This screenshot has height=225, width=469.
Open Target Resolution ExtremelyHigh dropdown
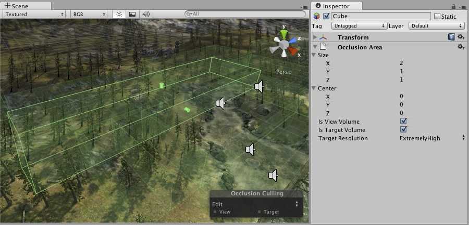pos(432,138)
